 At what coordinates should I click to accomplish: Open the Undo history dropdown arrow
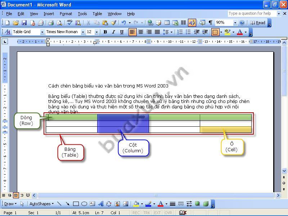click(x=130, y=23)
